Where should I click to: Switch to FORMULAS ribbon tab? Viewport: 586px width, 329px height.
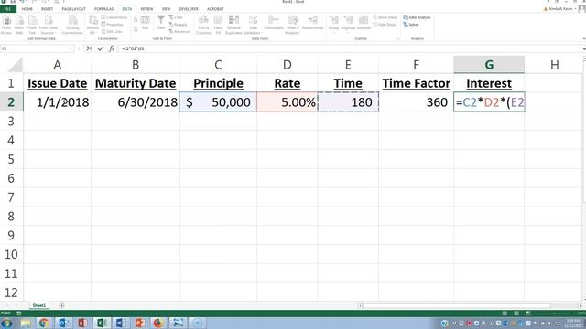tap(103, 9)
